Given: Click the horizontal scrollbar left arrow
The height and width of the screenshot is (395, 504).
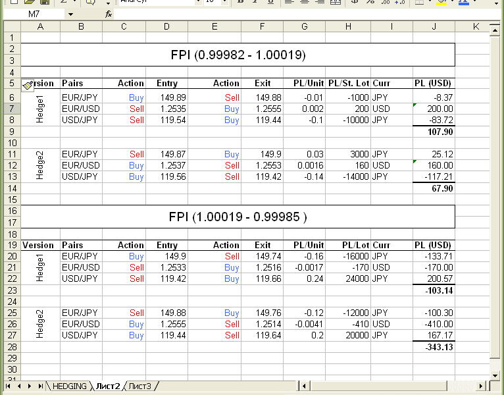Looking at the screenshot, I should (x=304, y=386).
